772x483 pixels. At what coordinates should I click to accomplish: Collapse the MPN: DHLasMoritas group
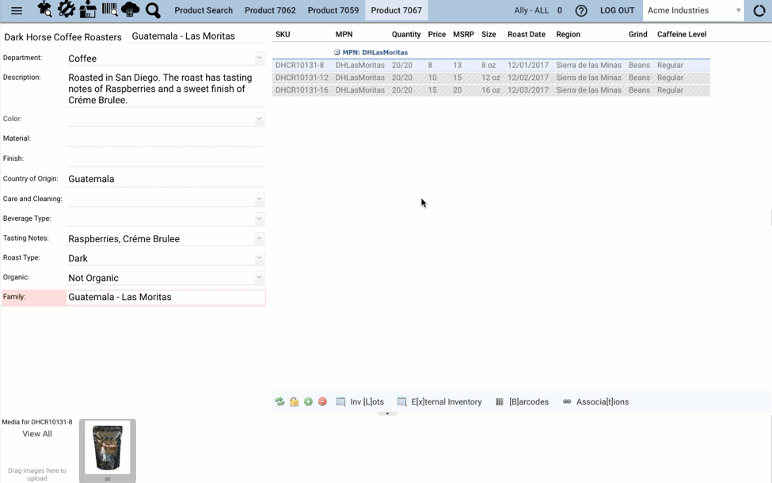click(337, 52)
